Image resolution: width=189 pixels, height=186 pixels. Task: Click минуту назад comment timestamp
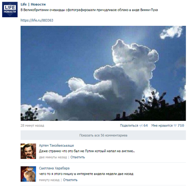(49, 180)
